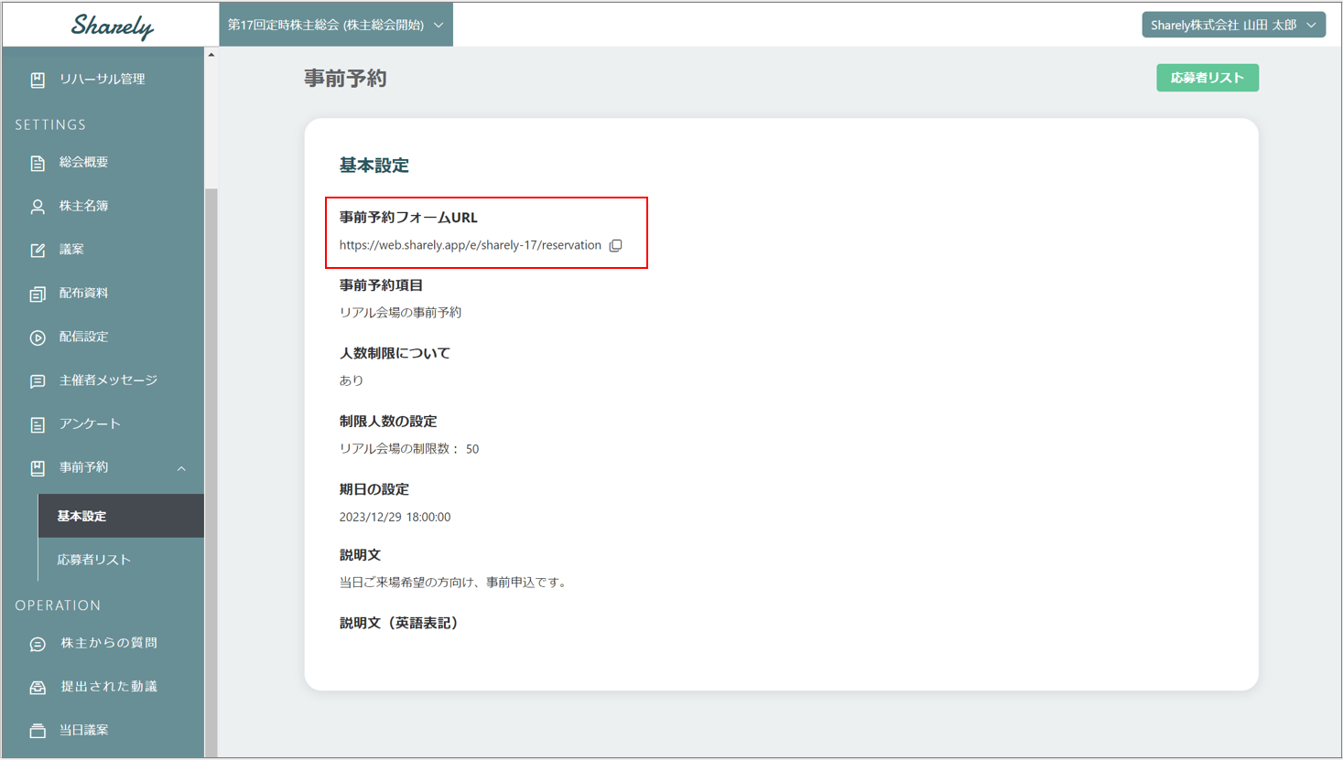Image resolution: width=1343 pixels, height=760 pixels.
Task: Click the green 応募者リスト button
Action: [1207, 78]
